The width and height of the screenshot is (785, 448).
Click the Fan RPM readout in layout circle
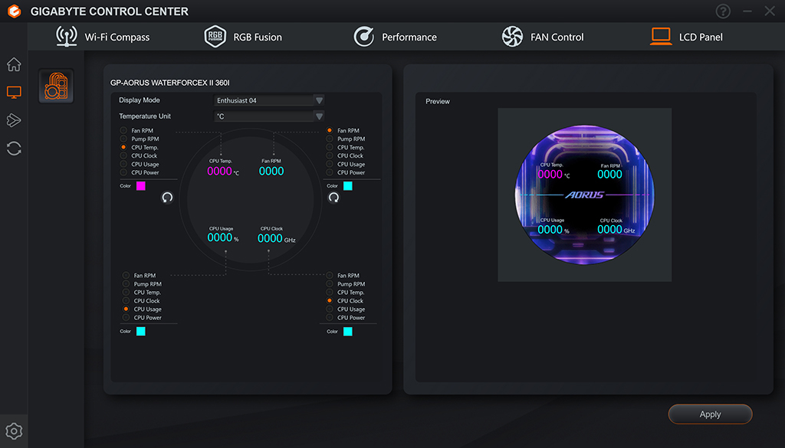point(271,168)
